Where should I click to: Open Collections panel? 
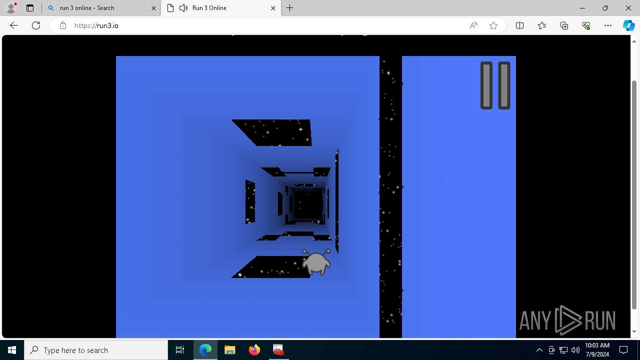564,25
